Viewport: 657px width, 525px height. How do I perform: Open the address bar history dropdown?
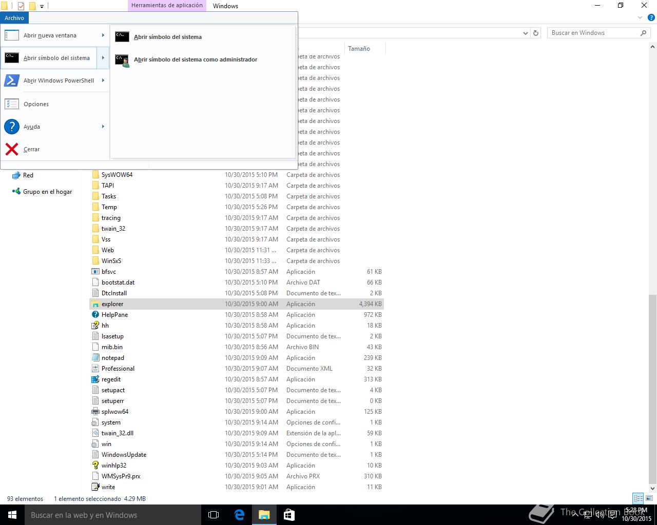point(526,33)
